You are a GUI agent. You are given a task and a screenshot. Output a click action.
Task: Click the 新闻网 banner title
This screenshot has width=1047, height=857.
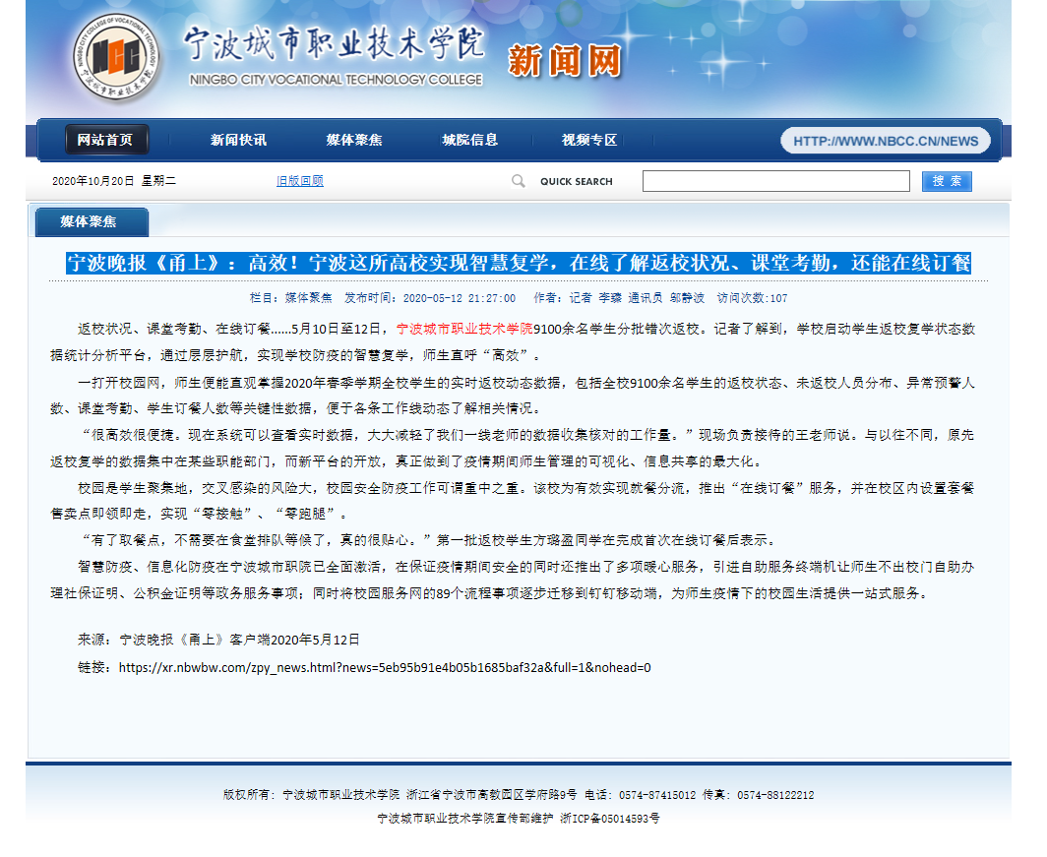(x=565, y=61)
